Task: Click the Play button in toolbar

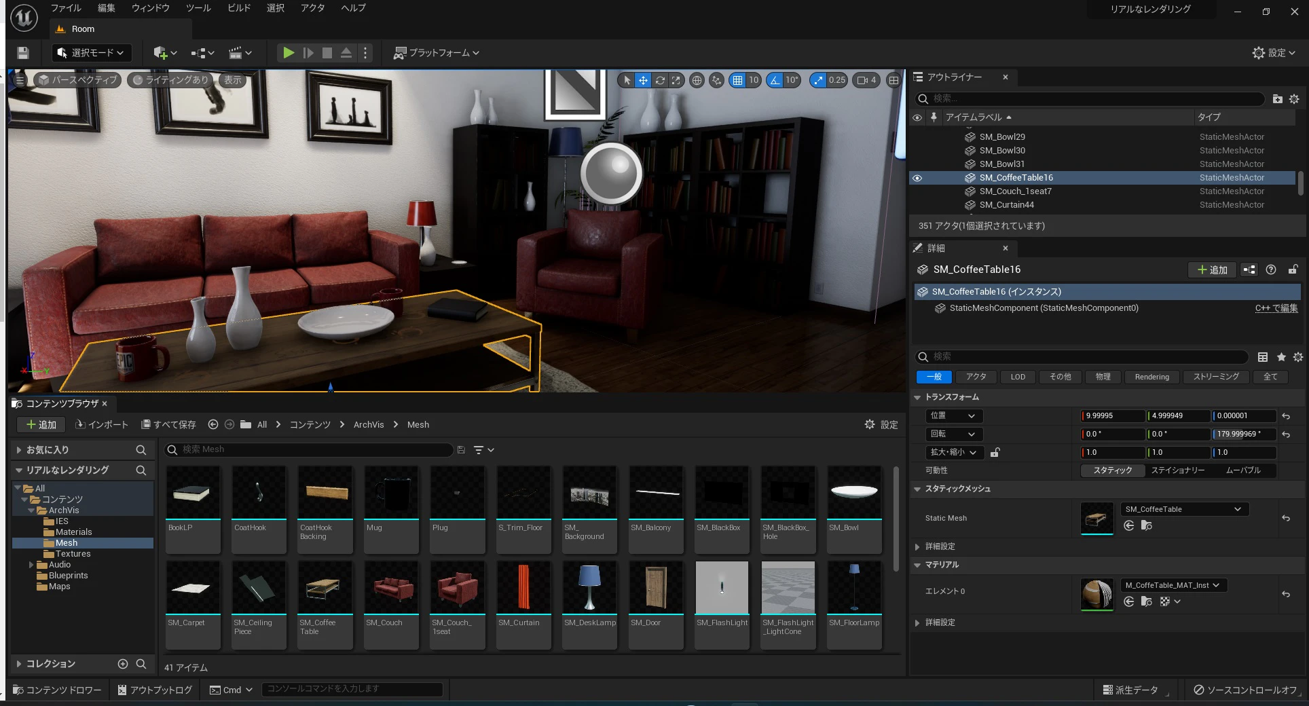Action: click(x=289, y=53)
